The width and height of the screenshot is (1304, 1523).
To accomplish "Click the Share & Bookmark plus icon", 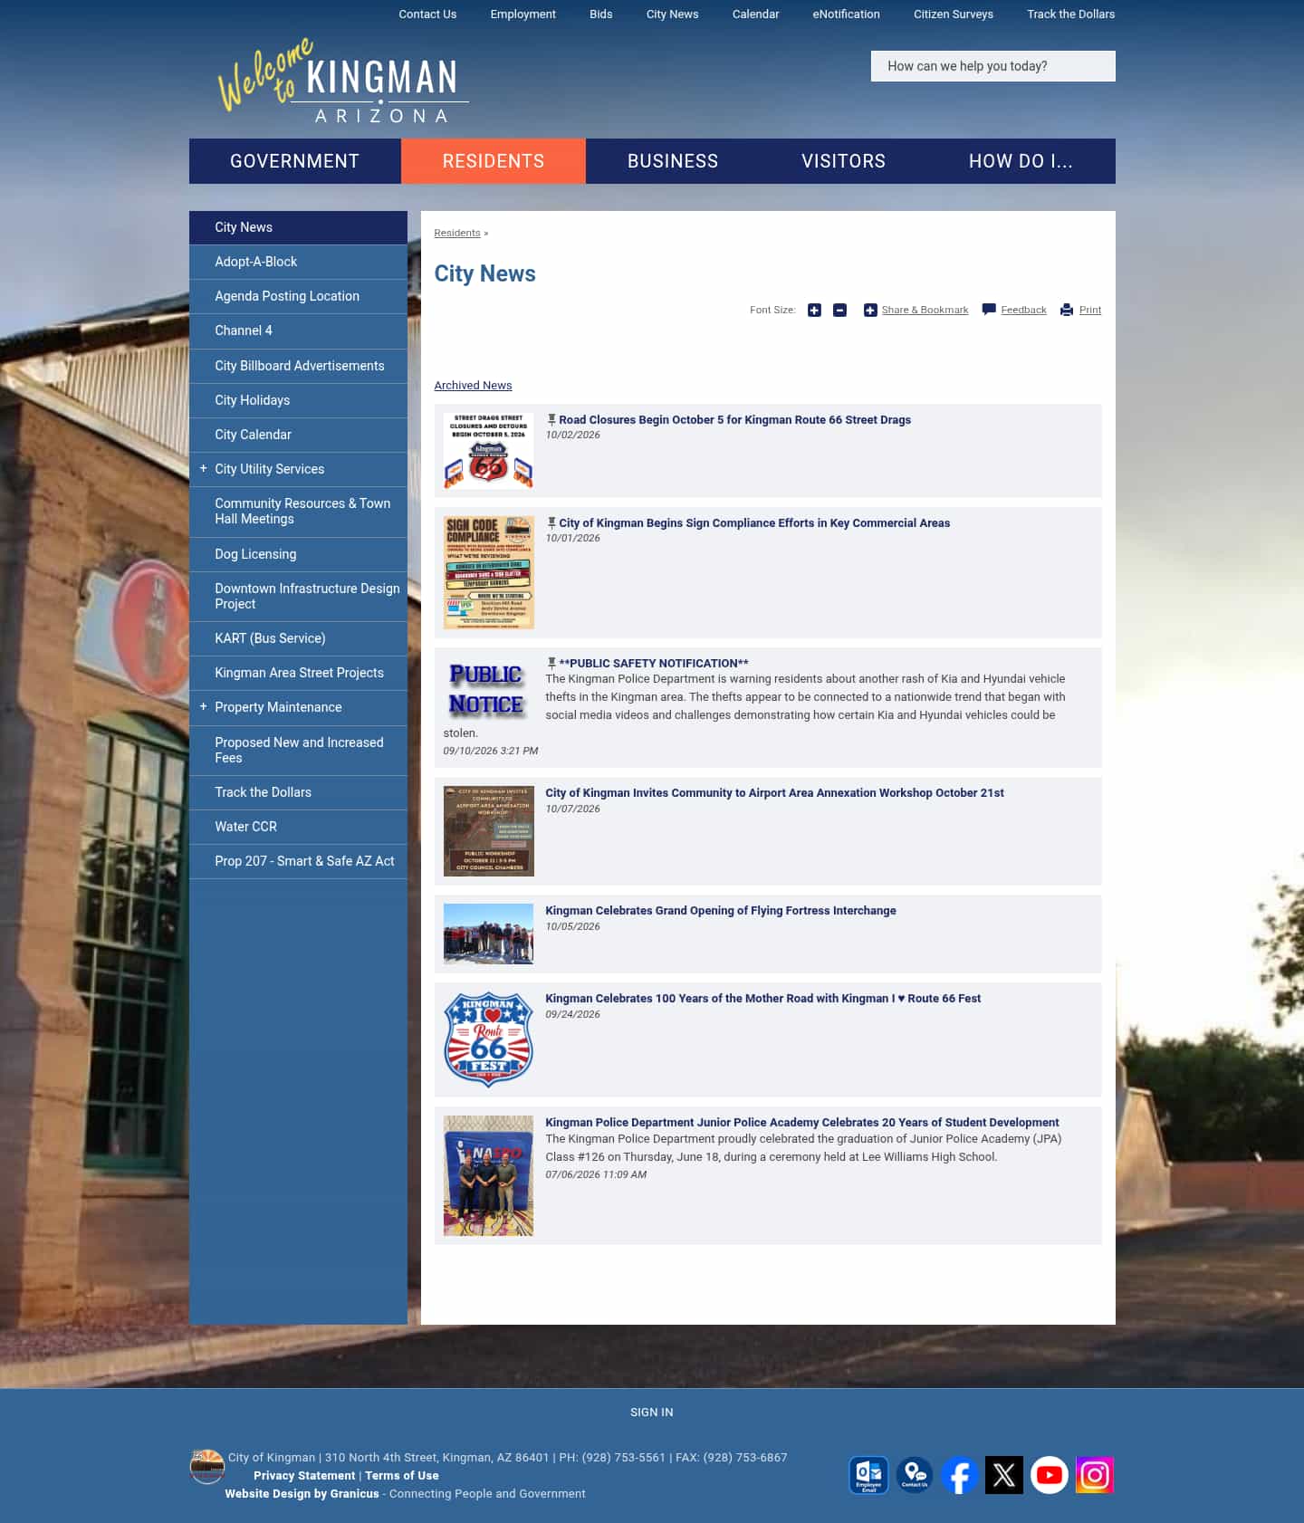I will pyautogui.click(x=870, y=311).
